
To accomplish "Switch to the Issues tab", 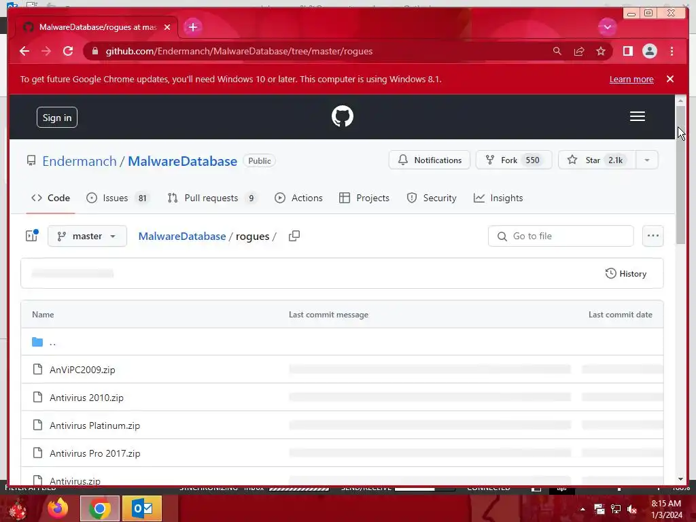I will (118, 198).
